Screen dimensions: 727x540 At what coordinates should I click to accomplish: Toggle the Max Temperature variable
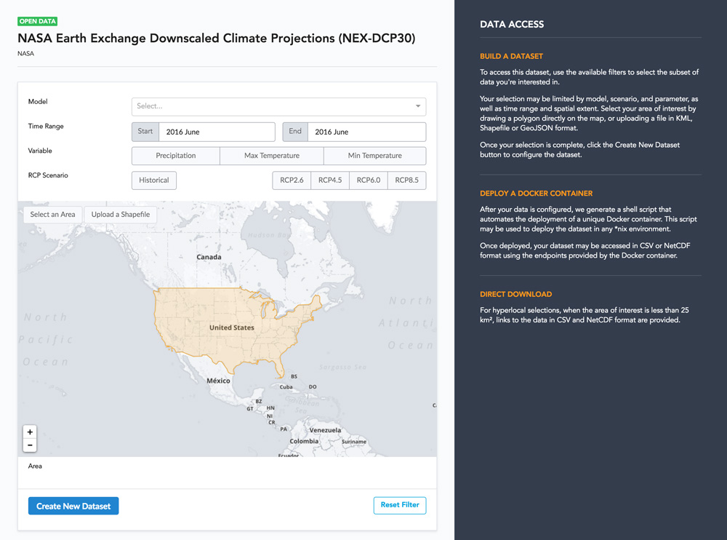pos(272,156)
